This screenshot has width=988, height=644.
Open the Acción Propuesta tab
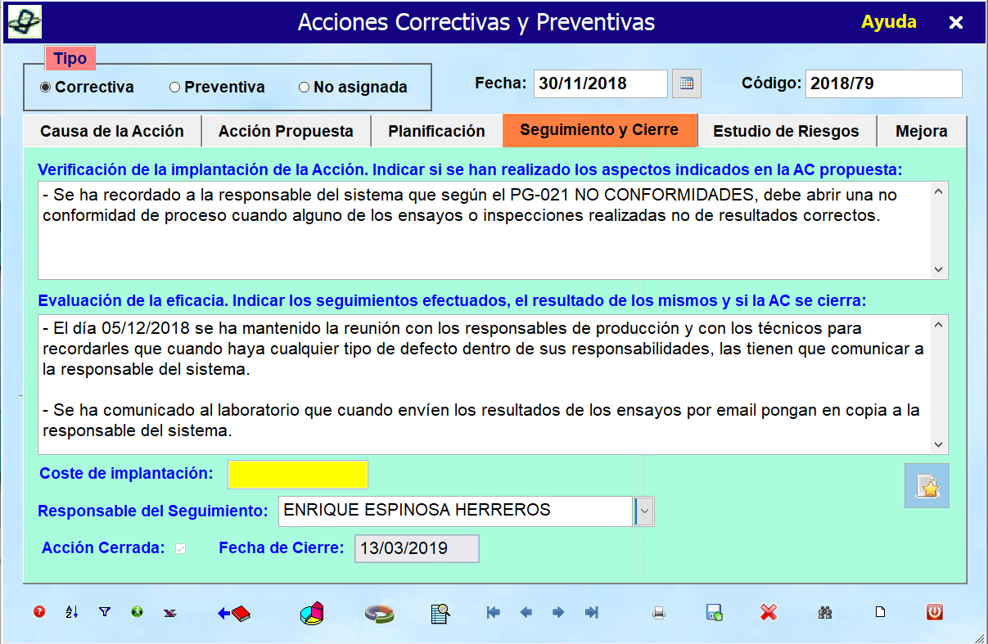[x=286, y=131]
